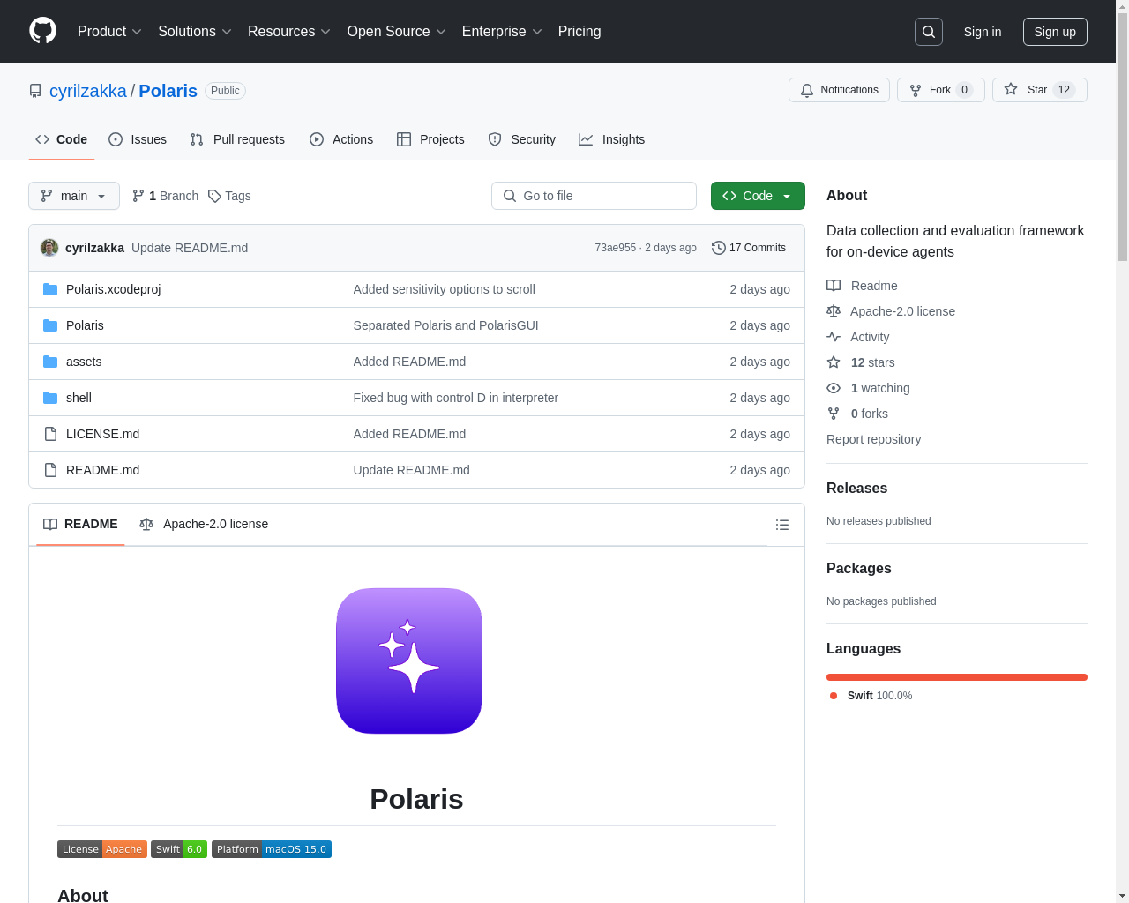Open commit history clock icon
The height and width of the screenshot is (903, 1129).
pos(719,248)
